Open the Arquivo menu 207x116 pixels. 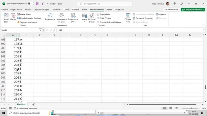5,10
